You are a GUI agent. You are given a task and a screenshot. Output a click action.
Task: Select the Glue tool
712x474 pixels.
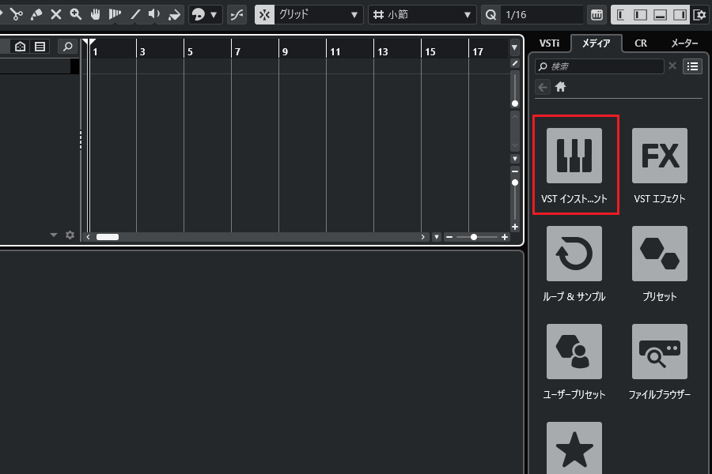coord(36,14)
